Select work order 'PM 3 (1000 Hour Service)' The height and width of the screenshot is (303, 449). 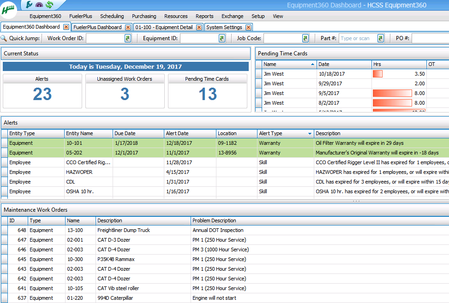click(221, 250)
